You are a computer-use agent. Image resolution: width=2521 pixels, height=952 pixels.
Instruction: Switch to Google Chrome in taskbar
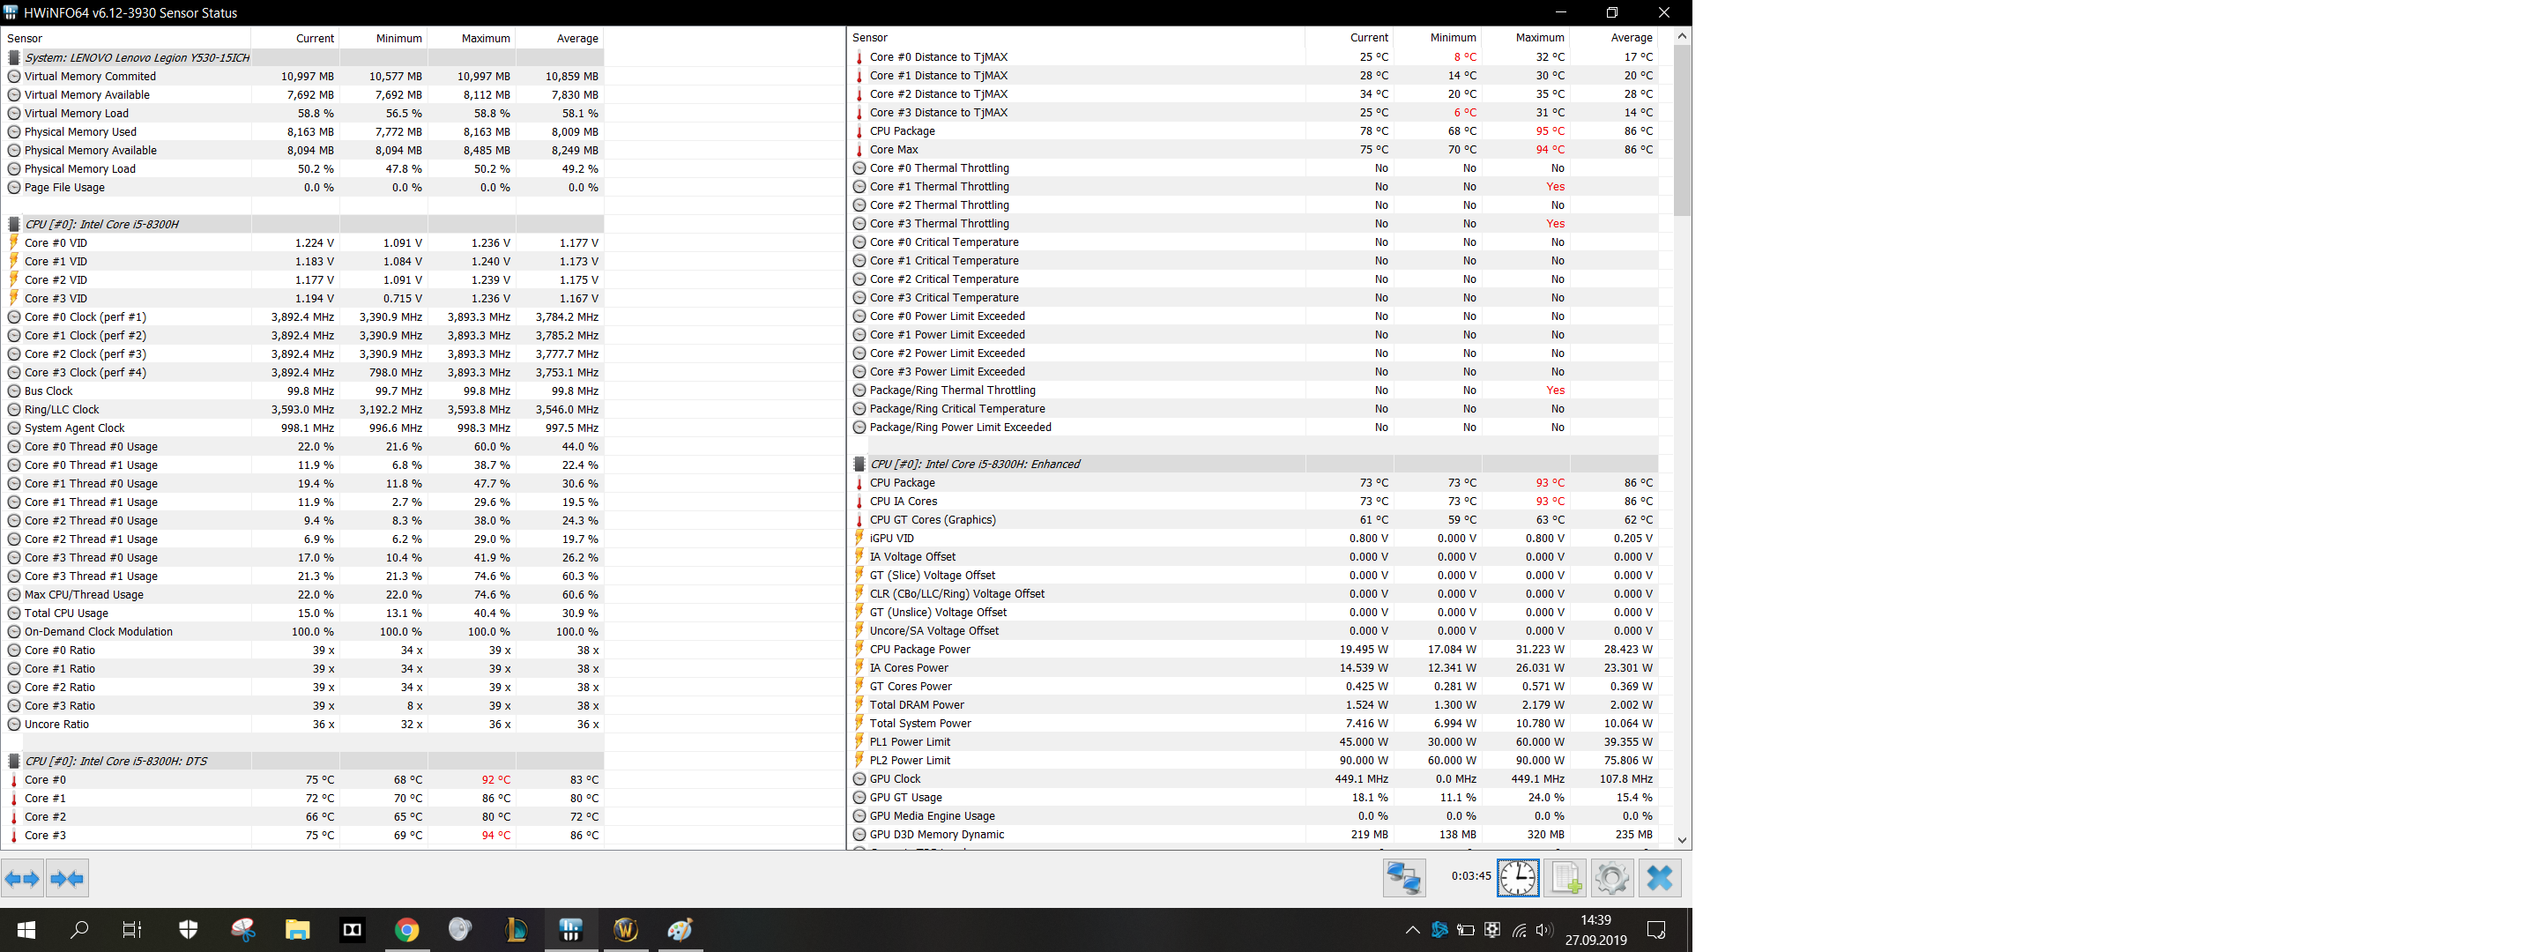(407, 929)
